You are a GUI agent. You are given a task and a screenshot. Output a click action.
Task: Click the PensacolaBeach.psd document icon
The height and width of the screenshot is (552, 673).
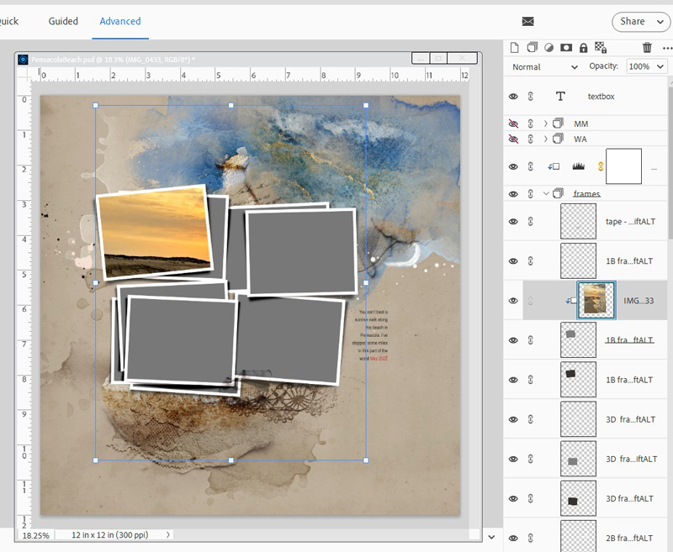(23, 60)
